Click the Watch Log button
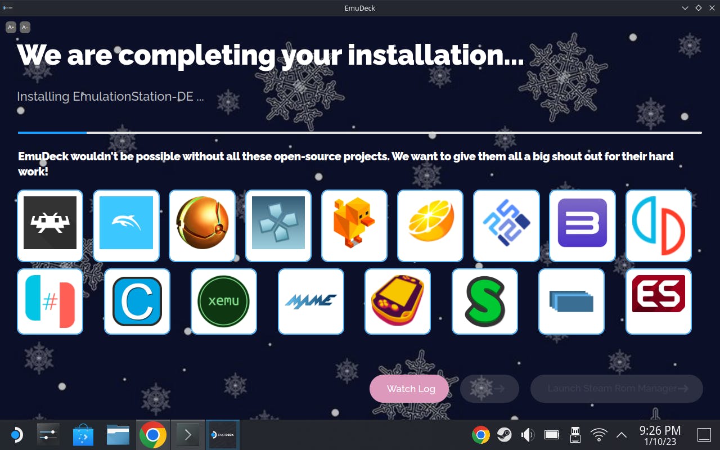This screenshot has width=720, height=450. [x=409, y=389]
